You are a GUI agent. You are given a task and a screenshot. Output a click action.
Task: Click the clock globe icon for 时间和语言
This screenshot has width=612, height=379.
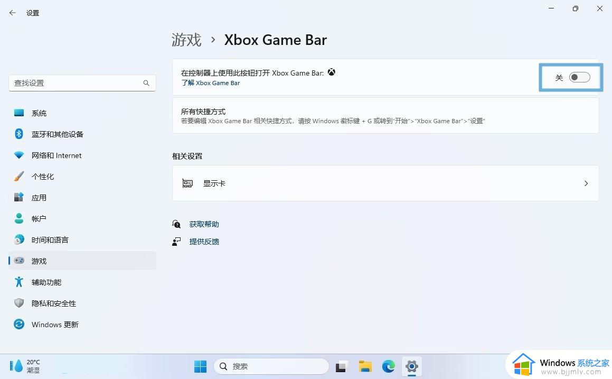[18, 239]
